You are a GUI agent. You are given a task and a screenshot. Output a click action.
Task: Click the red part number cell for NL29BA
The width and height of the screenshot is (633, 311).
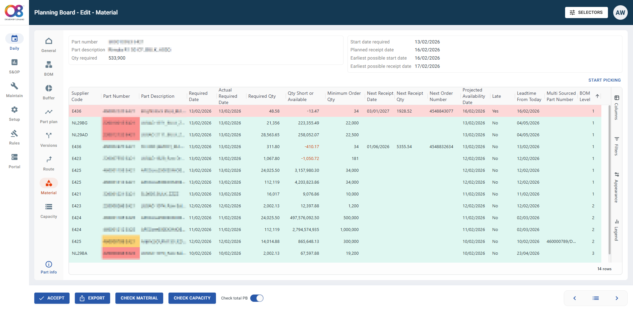coord(120,253)
